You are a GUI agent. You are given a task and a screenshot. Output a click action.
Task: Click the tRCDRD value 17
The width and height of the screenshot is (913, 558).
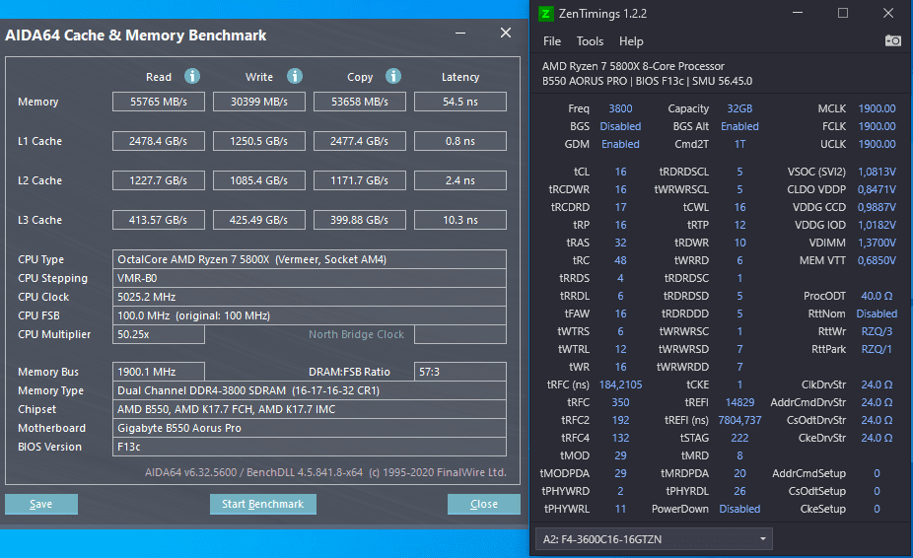coord(621,207)
